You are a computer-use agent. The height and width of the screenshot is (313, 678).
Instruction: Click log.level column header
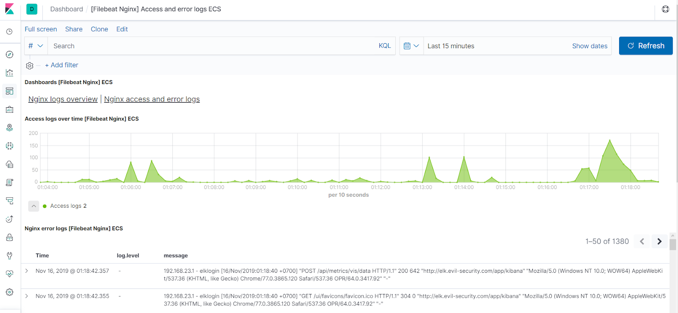point(128,255)
